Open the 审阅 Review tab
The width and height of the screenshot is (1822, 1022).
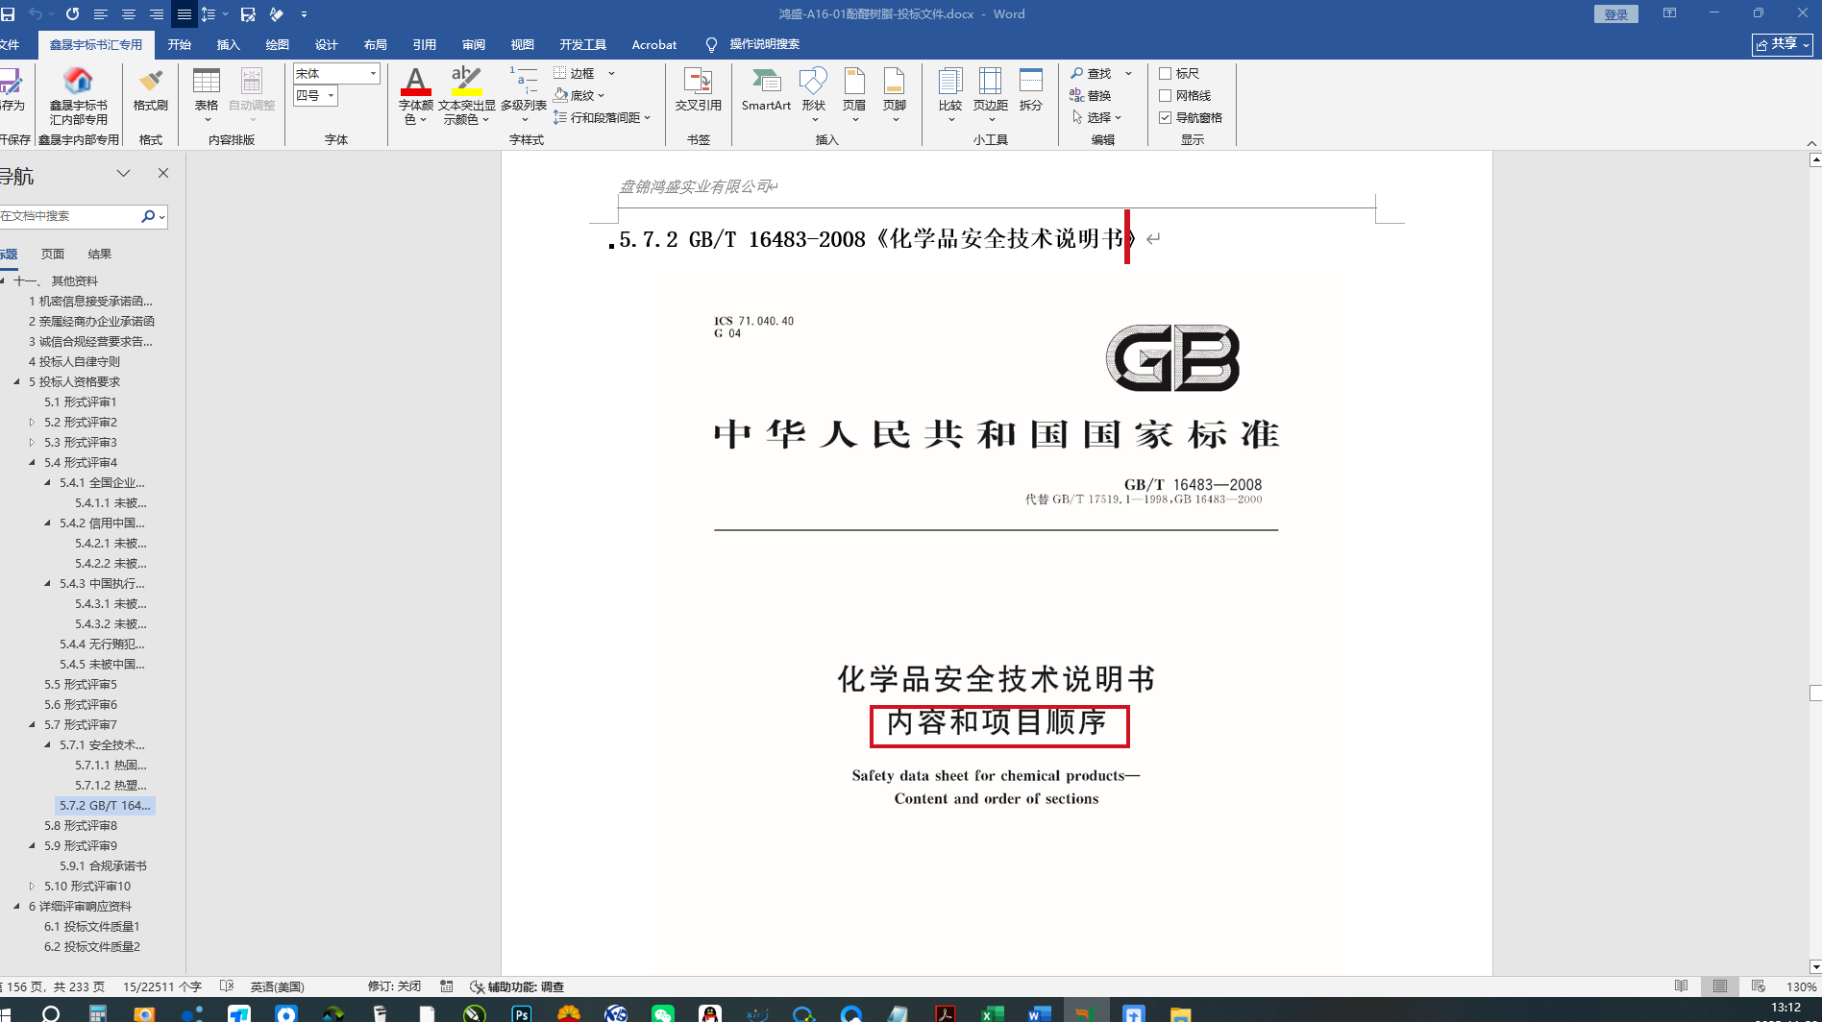[x=473, y=44]
